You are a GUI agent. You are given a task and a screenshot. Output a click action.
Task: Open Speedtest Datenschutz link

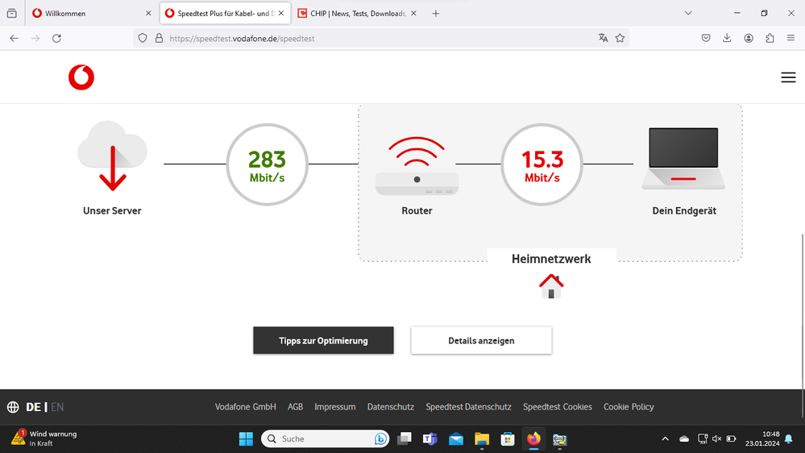point(468,407)
